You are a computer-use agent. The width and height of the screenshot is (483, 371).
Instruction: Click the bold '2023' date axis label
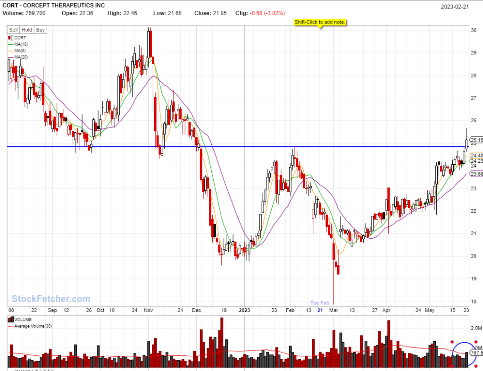point(245,310)
